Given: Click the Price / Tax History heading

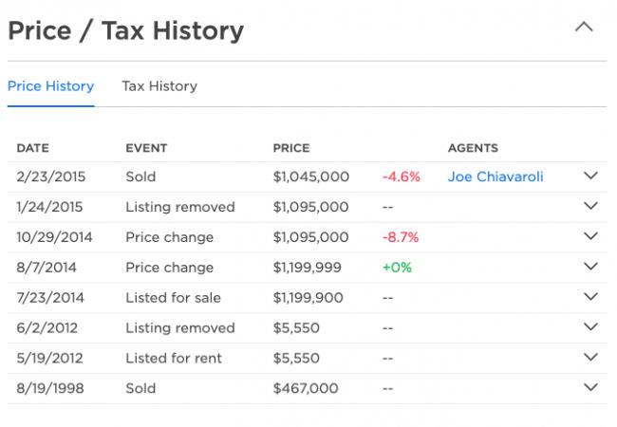Looking at the screenshot, I should pyautogui.click(x=125, y=30).
